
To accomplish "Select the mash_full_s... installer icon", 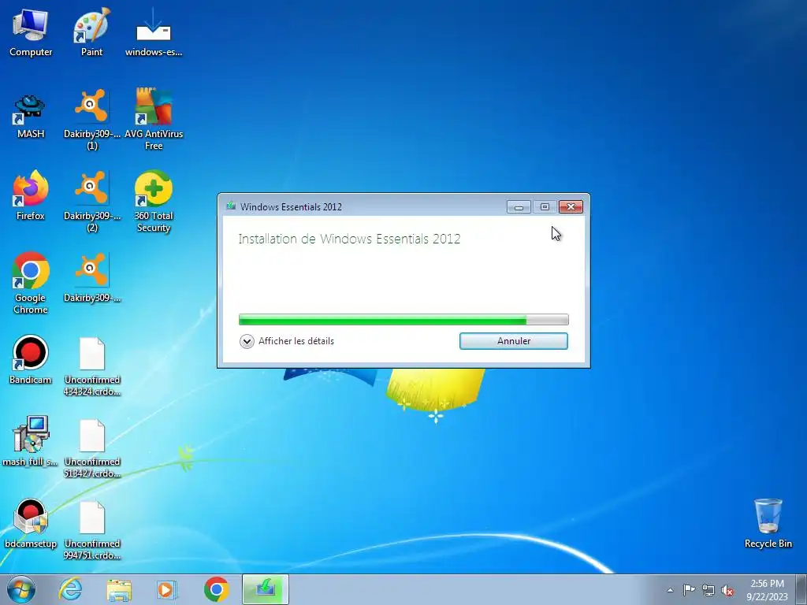I will (31, 441).
